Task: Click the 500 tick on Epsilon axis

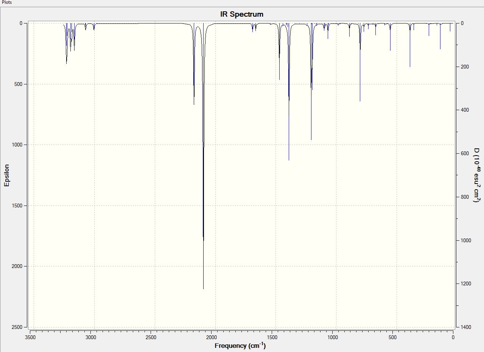Action: 19,84
